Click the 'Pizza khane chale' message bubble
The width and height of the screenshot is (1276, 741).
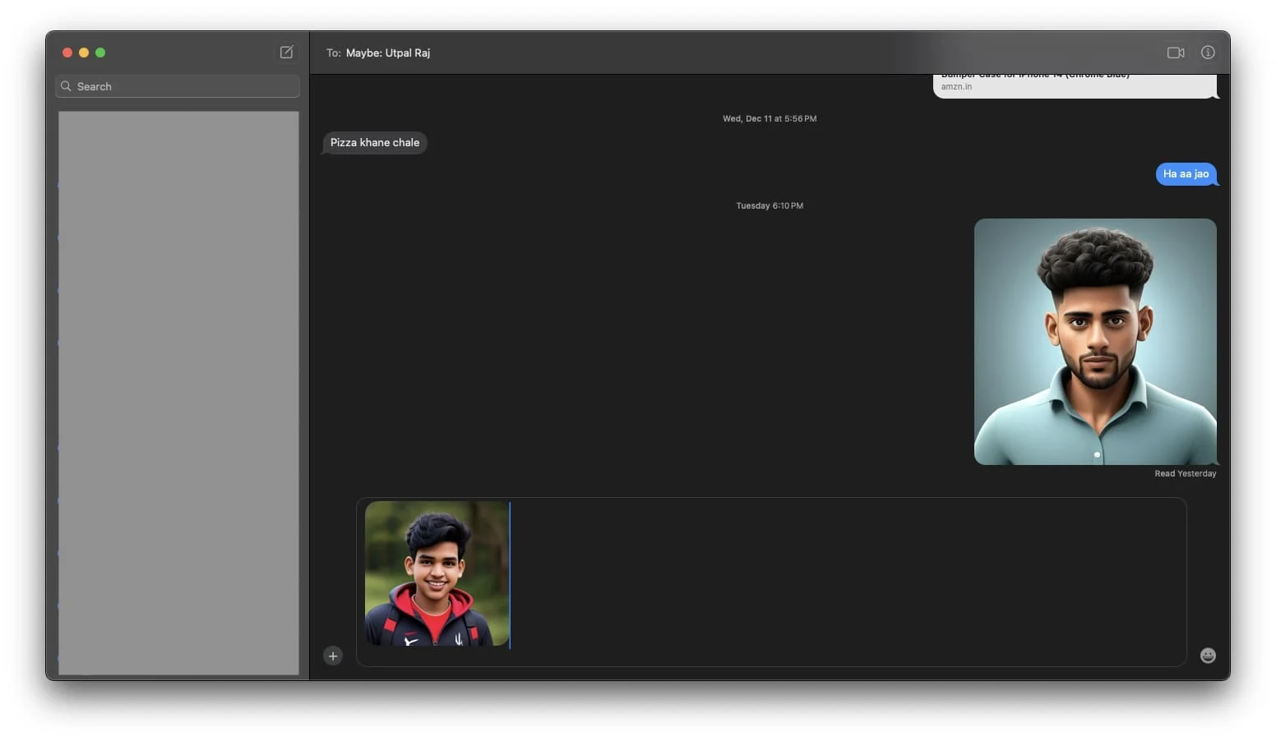pyautogui.click(x=375, y=142)
